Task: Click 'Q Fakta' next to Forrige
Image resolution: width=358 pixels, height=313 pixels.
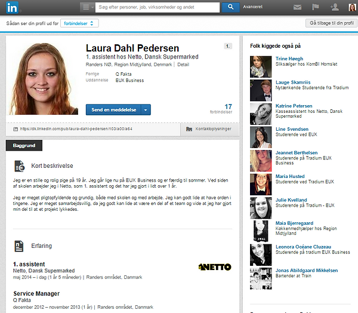Action: point(124,74)
